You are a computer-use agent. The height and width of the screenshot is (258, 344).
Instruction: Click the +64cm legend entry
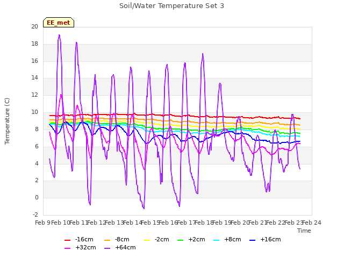[x=120, y=247]
